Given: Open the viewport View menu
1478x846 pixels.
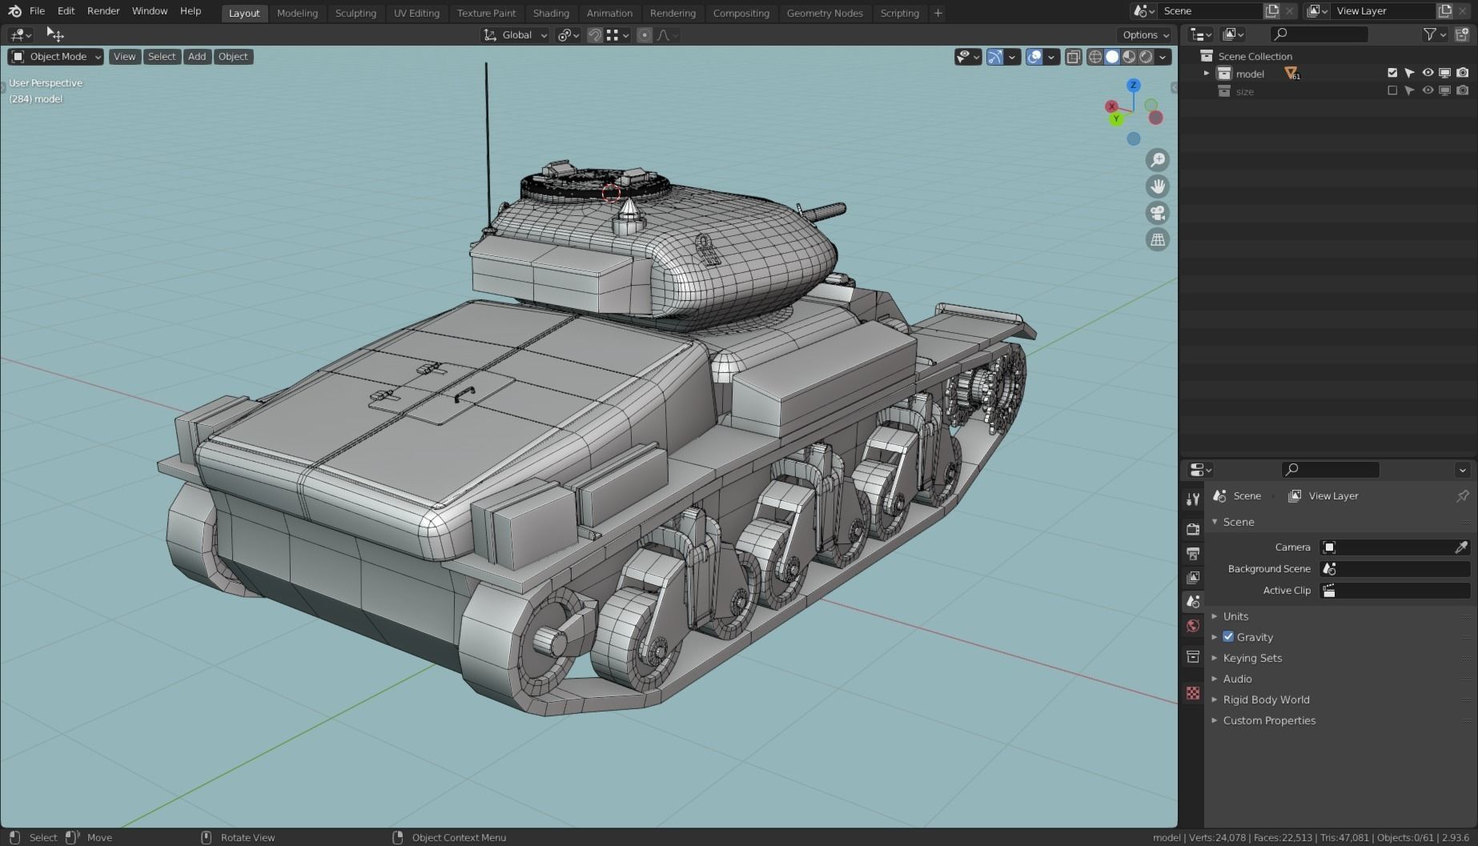Looking at the screenshot, I should [x=124, y=57].
